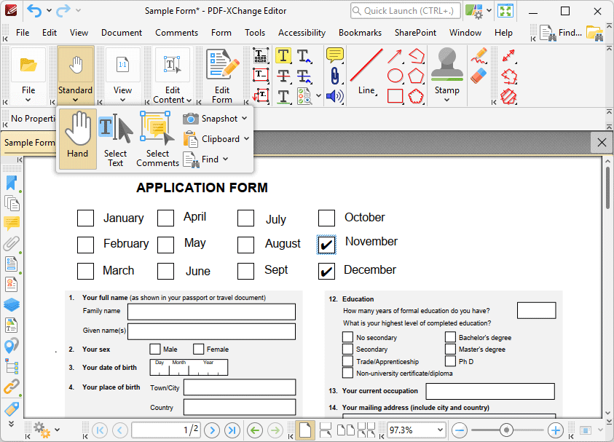Expand the View toolbar dropdown
614x442 pixels.
point(122,100)
